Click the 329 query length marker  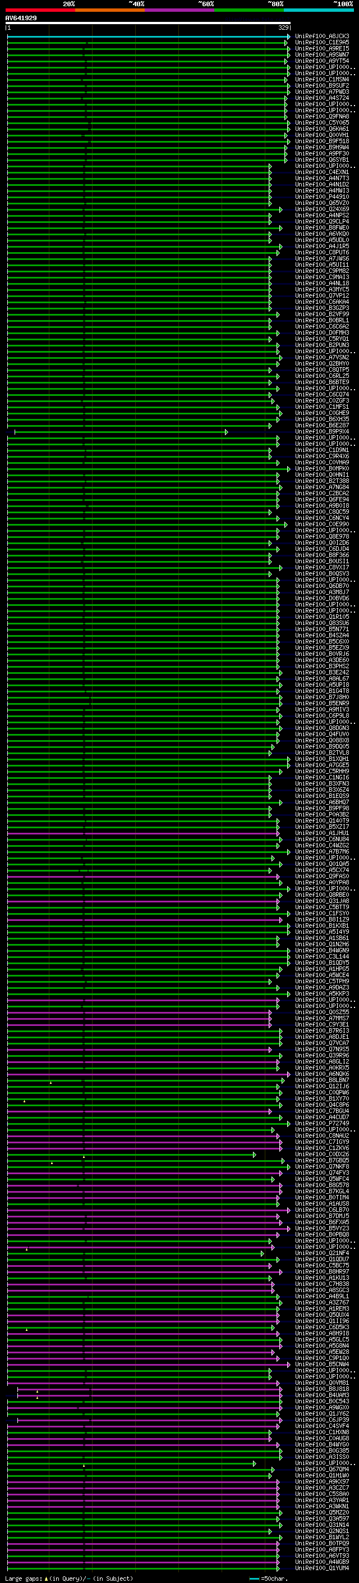(x=283, y=28)
